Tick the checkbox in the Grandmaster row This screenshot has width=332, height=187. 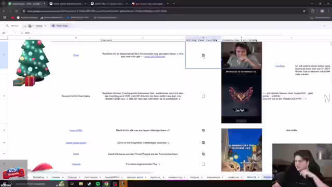[x=203, y=96]
